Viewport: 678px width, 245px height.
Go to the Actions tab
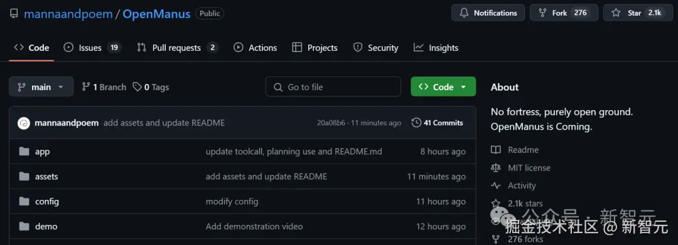point(255,48)
